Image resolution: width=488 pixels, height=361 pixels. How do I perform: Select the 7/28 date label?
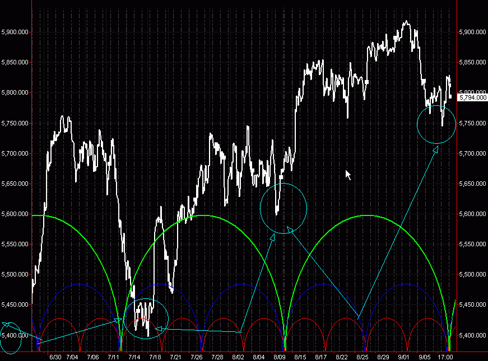pos(217,357)
